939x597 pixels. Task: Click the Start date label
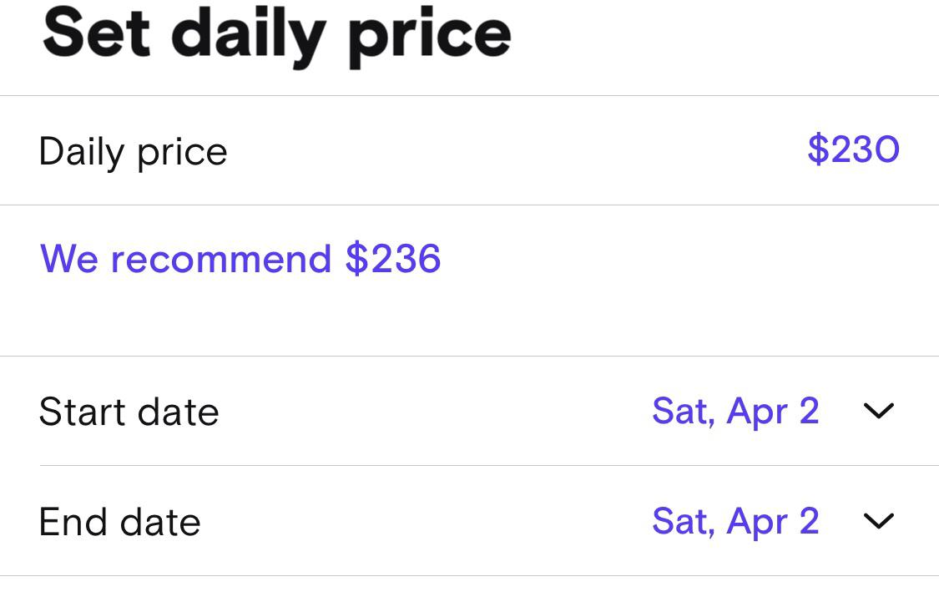(x=129, y=411)
